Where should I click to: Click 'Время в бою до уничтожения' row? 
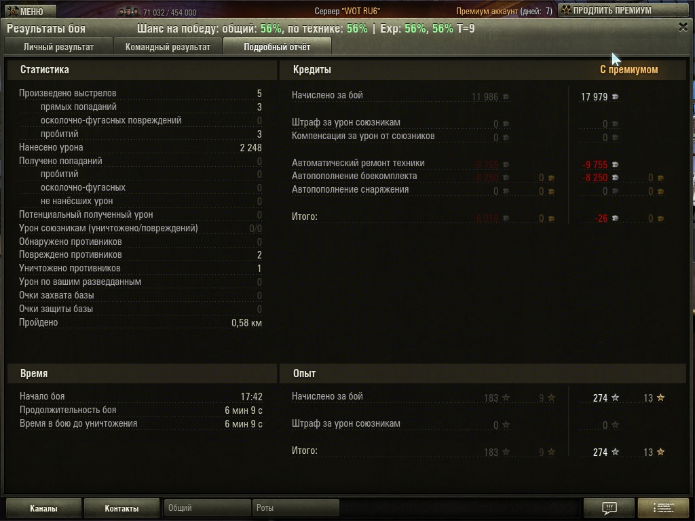point(141,424)
